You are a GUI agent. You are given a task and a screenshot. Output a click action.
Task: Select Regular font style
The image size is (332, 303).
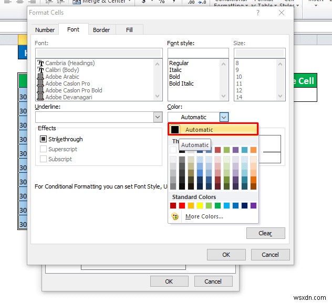179,63
